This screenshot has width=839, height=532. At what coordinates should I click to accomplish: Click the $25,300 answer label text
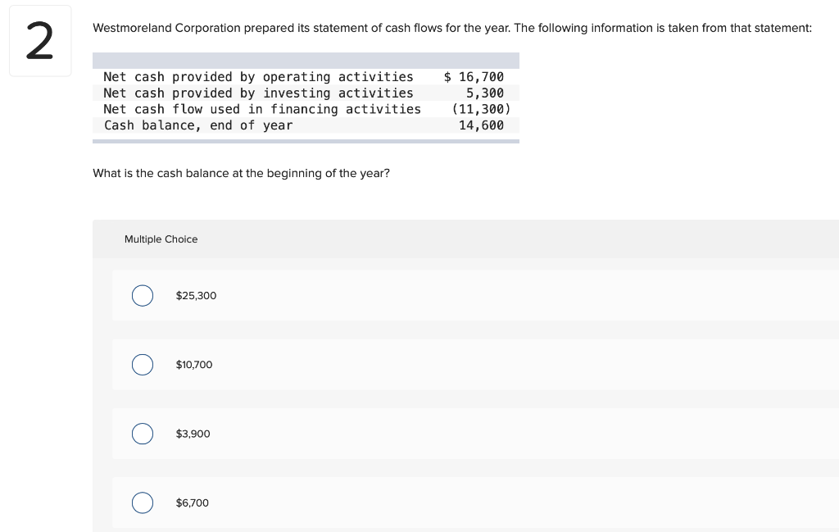click(196, 296)
